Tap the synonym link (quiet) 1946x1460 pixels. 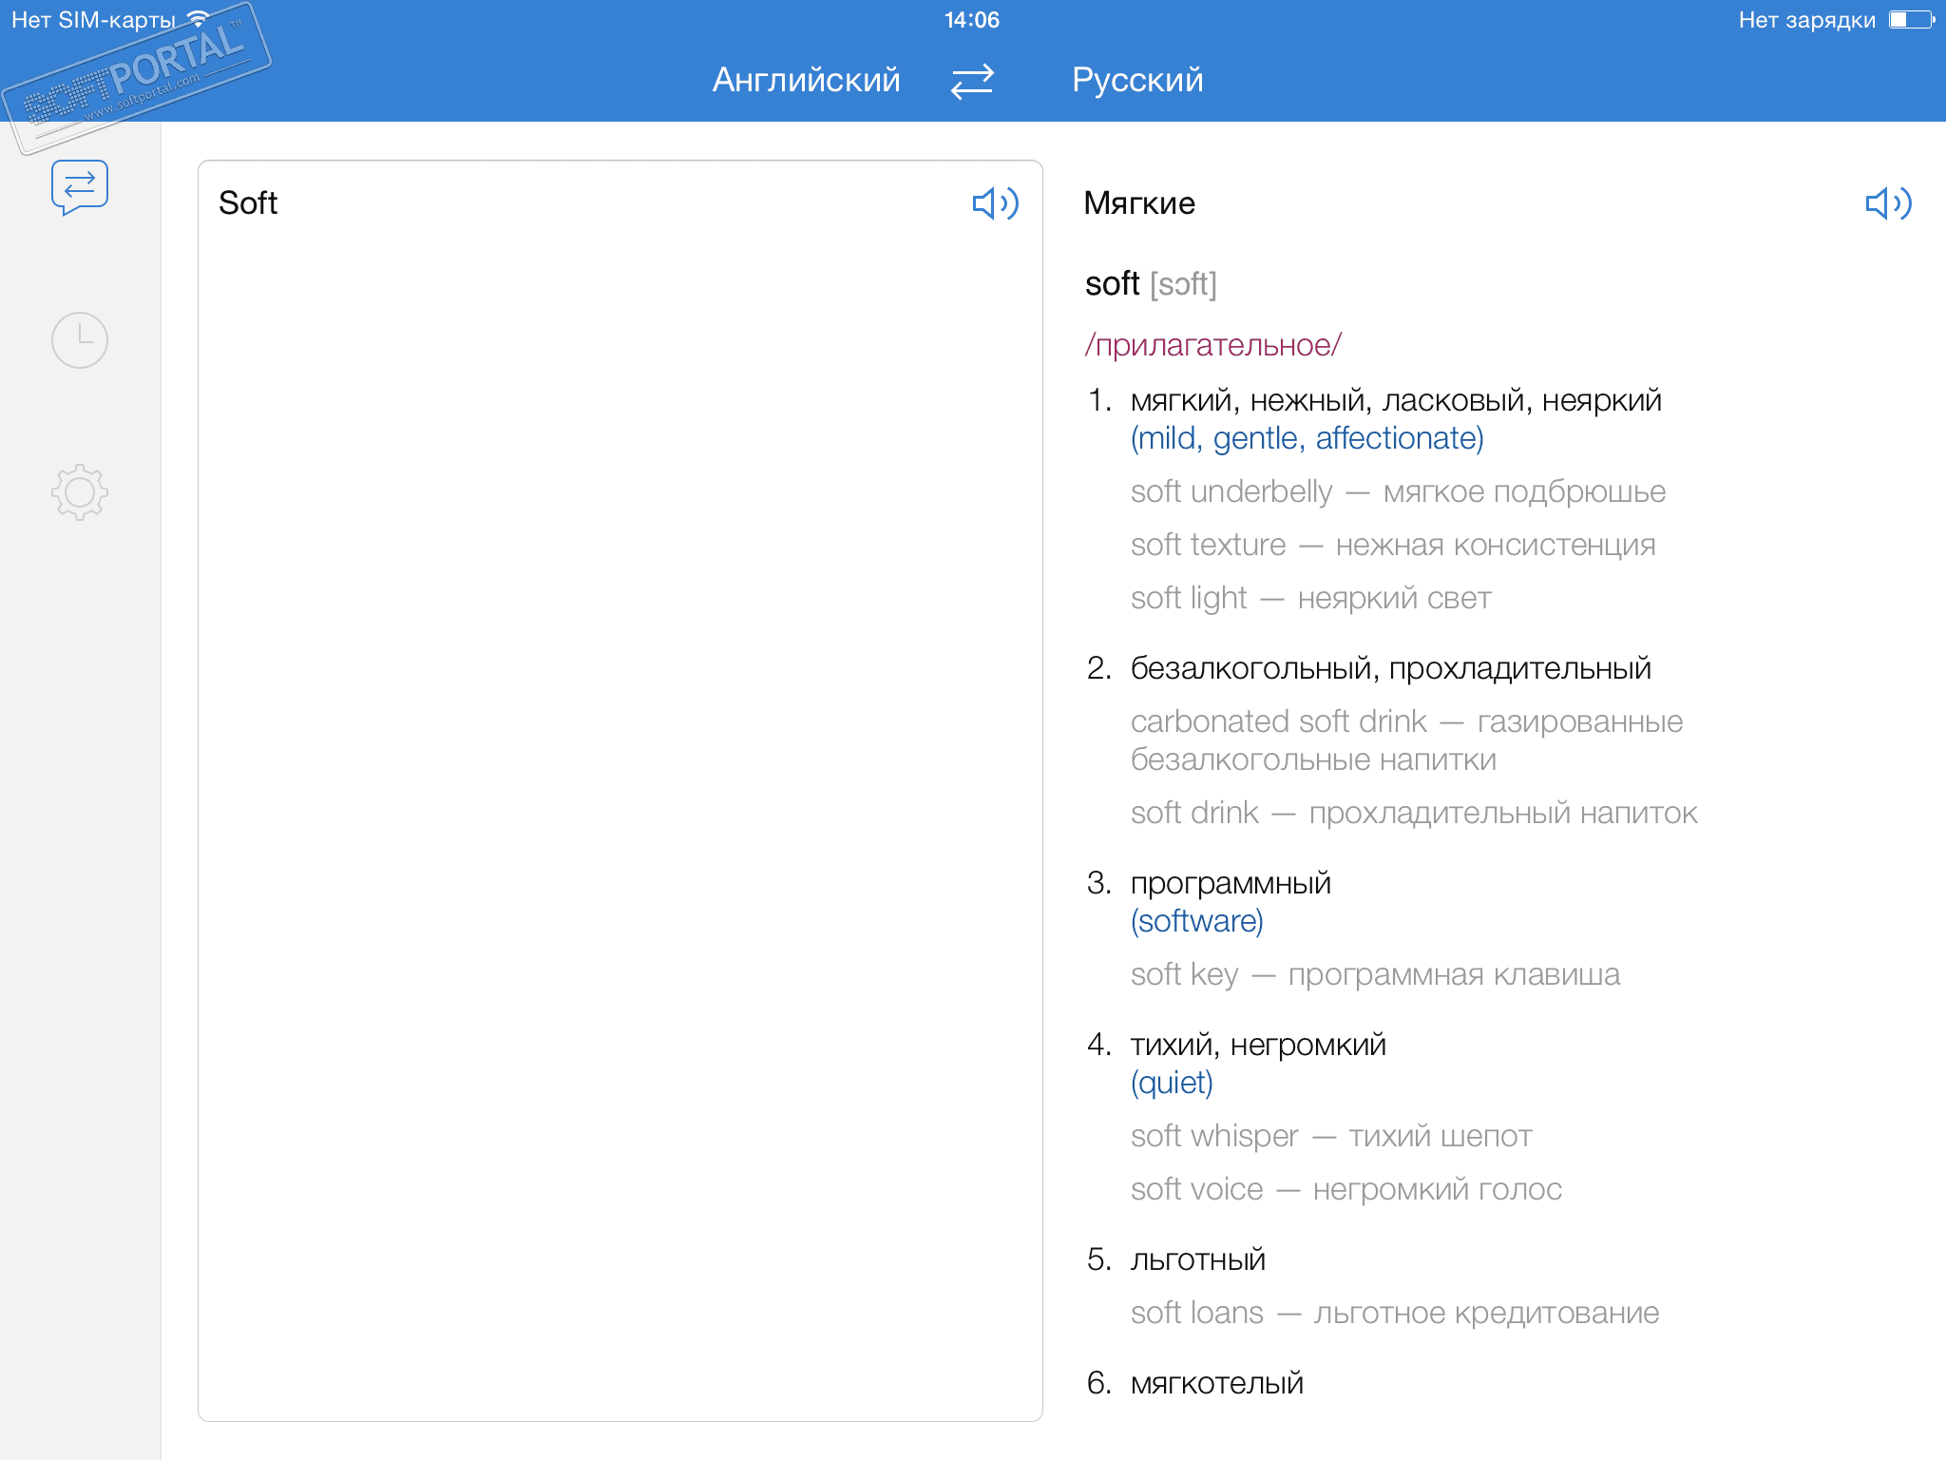pos(1172,1083)
